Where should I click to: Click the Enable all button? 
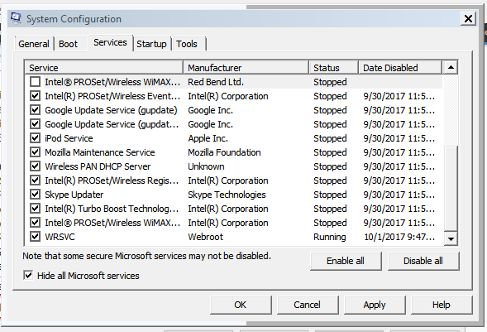coord(346,261)
